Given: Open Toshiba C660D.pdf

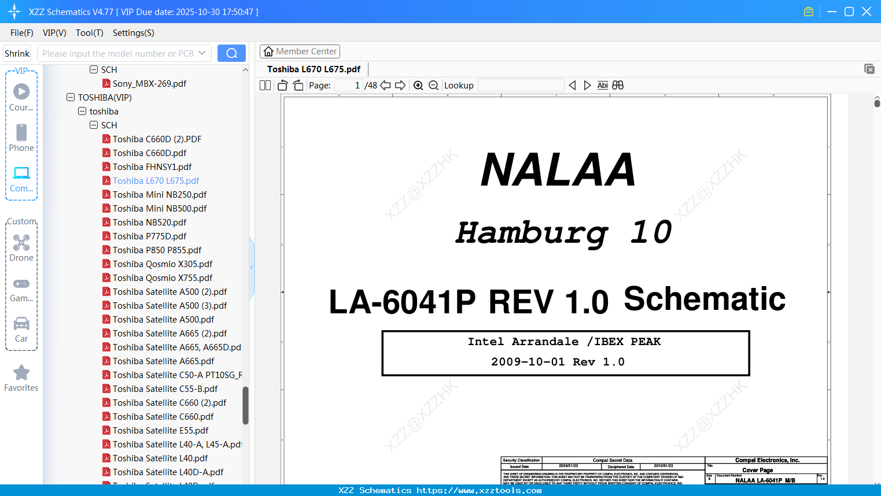Looking at the screenshot, I should pos(149,153).
